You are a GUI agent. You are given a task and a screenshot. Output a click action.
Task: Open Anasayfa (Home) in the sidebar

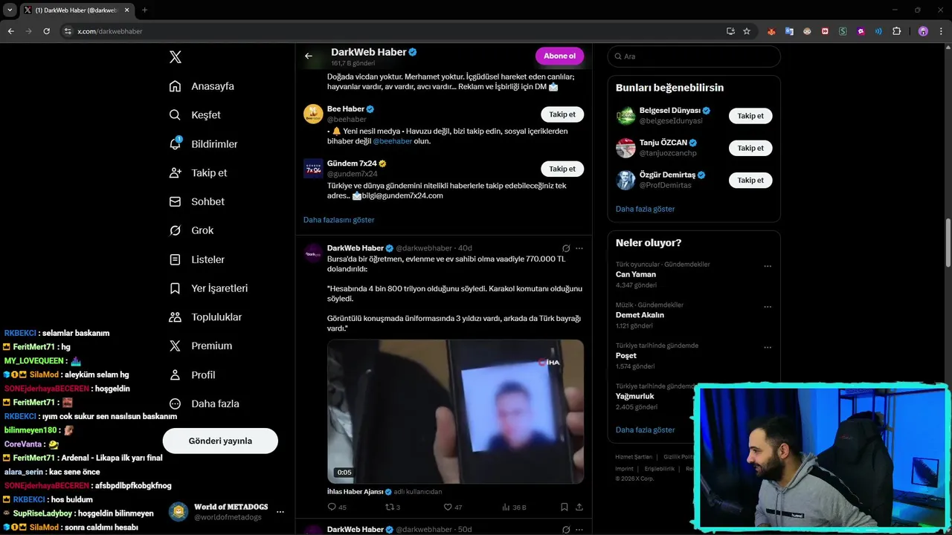click(202, 86)
